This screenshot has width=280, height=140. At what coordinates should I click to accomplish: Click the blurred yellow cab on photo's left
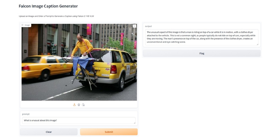(x=47, y=67)
